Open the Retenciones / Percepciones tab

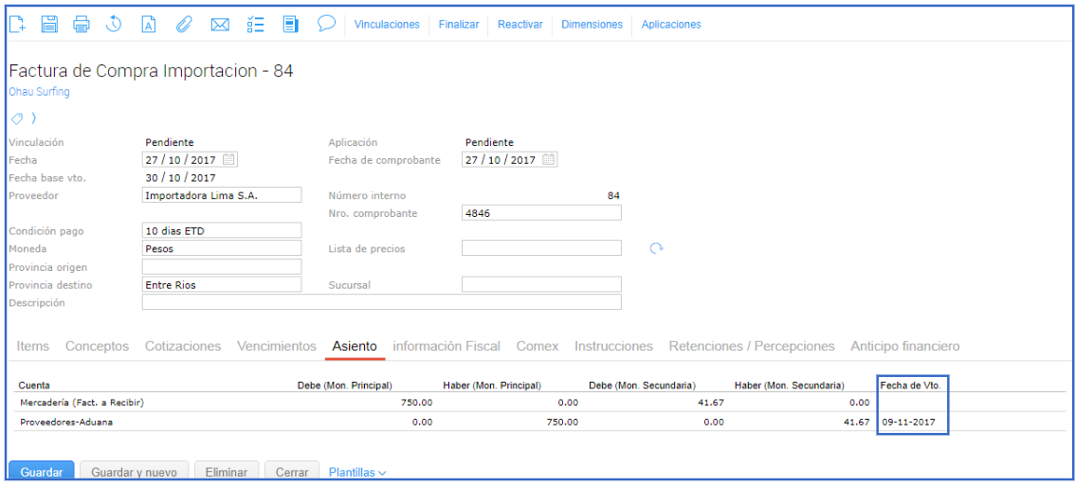(752, 347)
